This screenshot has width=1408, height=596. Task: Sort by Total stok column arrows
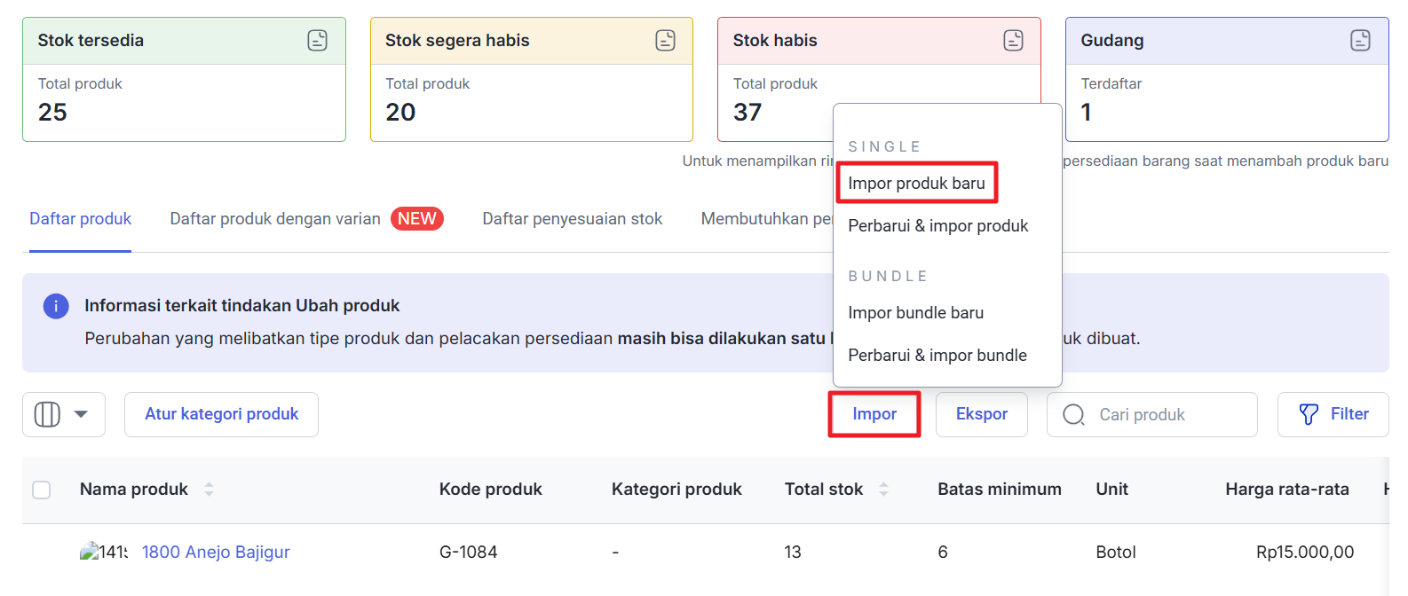(883, 489)
